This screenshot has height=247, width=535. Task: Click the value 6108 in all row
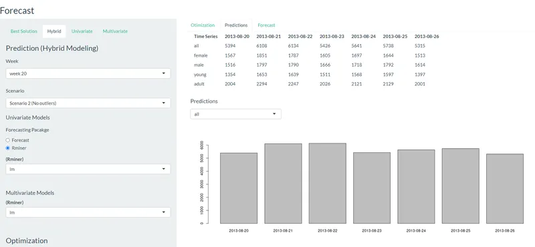click(261, 46)
